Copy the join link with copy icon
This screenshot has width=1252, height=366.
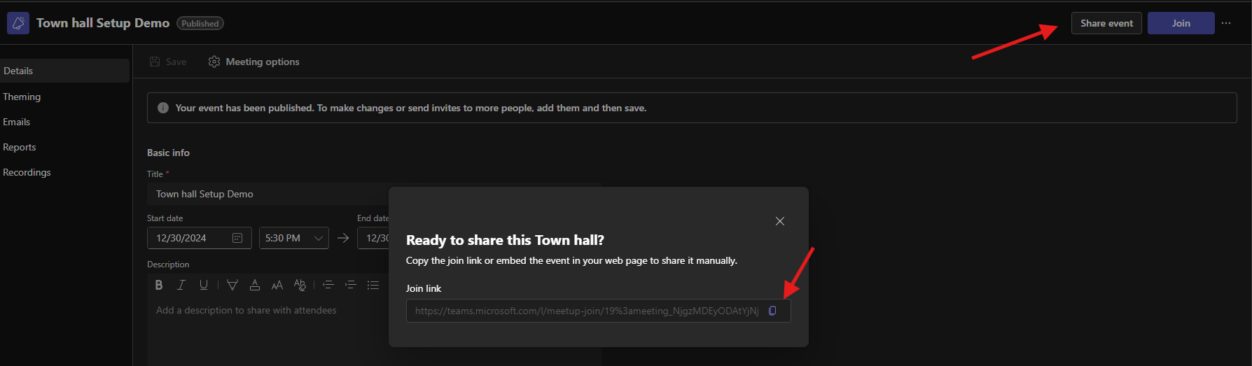click(x=772, y=311)
